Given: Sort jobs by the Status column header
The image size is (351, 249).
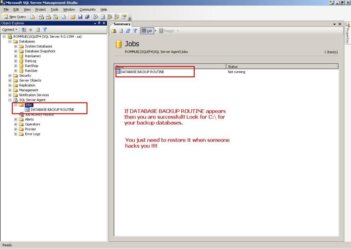Looking at the screenshot, I should pos(232,66).
